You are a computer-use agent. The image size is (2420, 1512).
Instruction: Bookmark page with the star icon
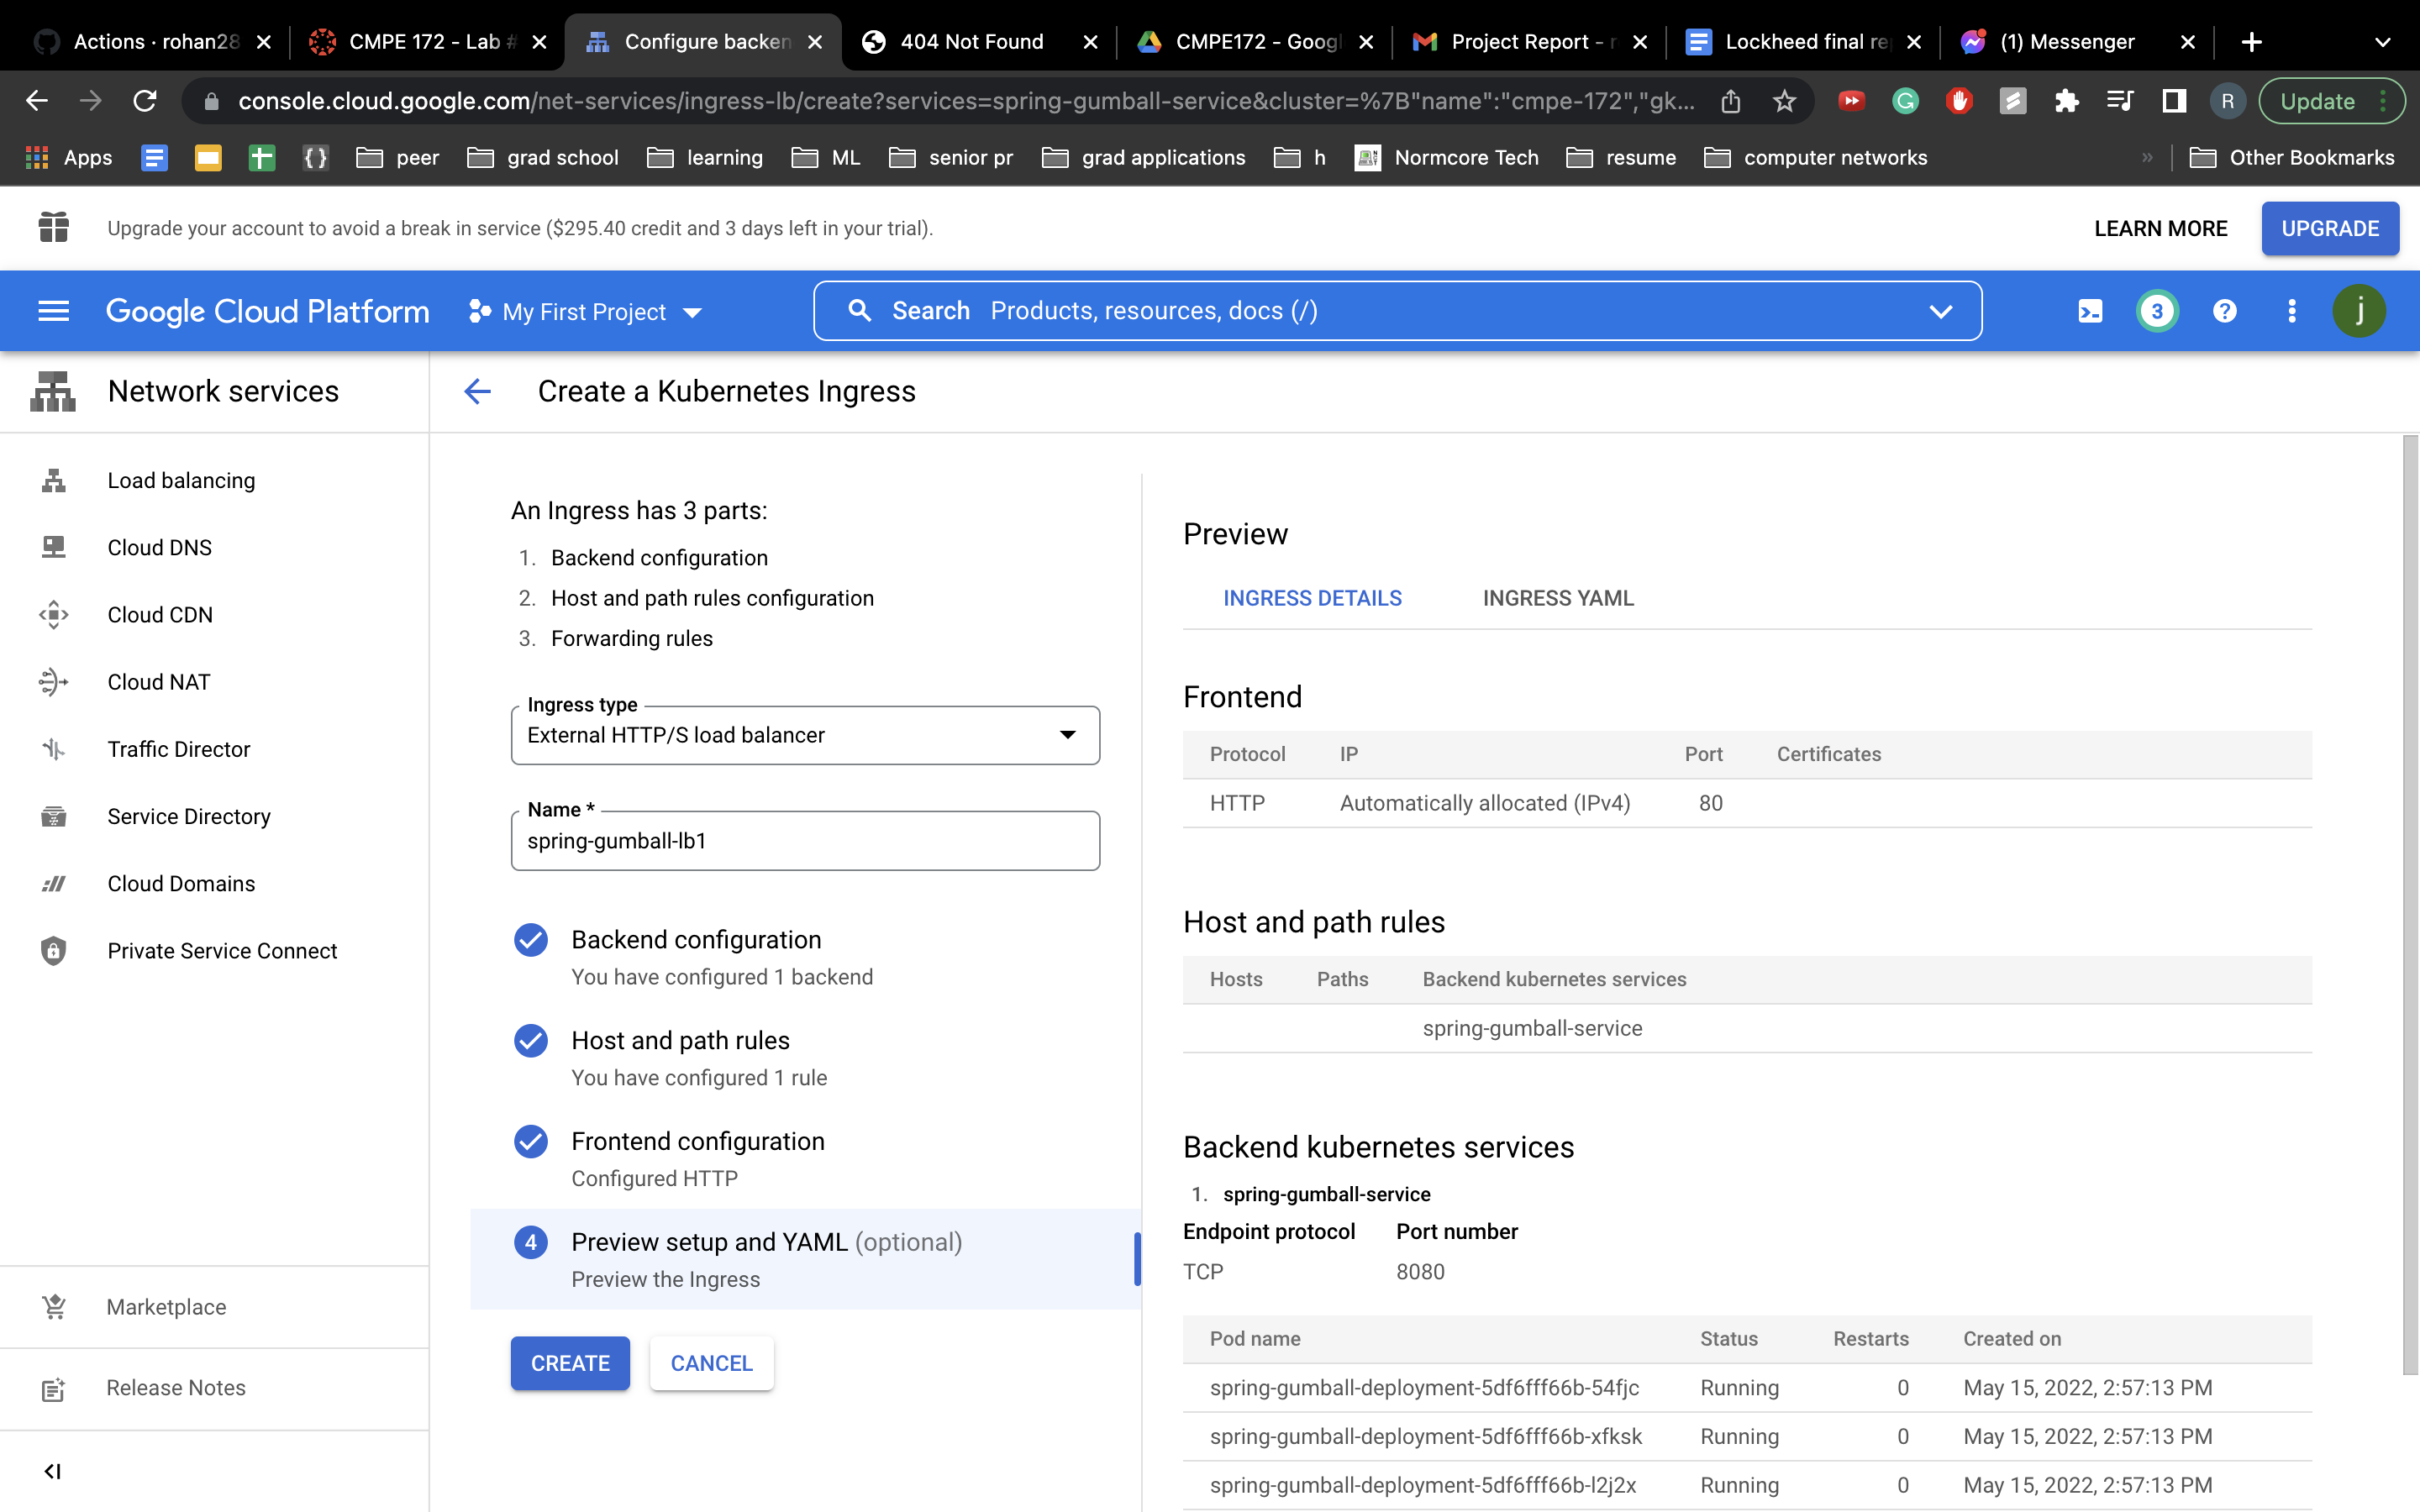pos(1784,101)
